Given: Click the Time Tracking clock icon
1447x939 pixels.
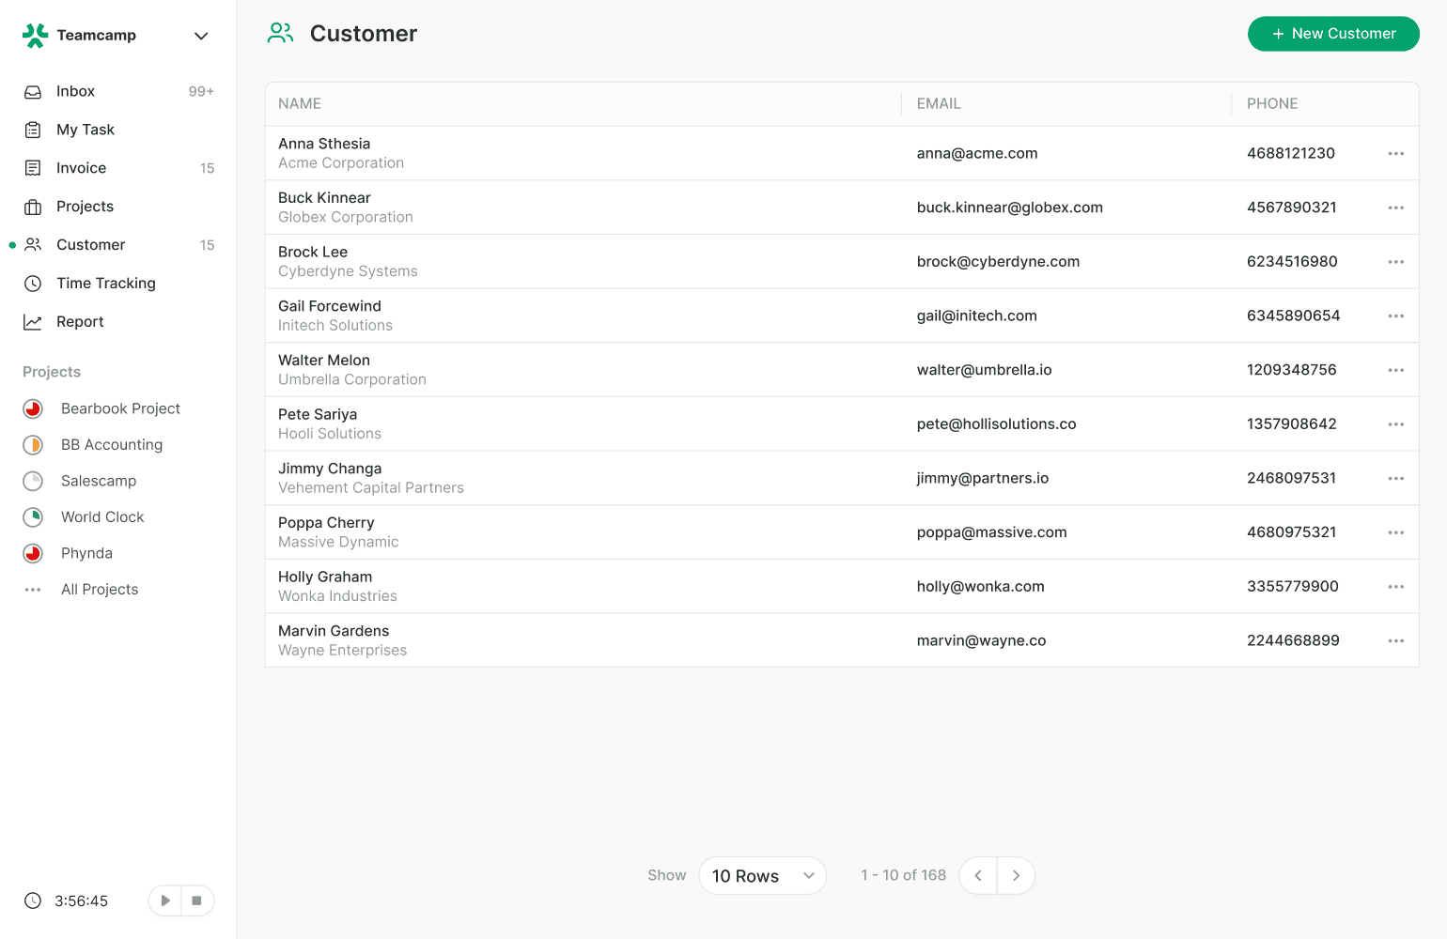Looking at the screenshot, I should point(33,284).
